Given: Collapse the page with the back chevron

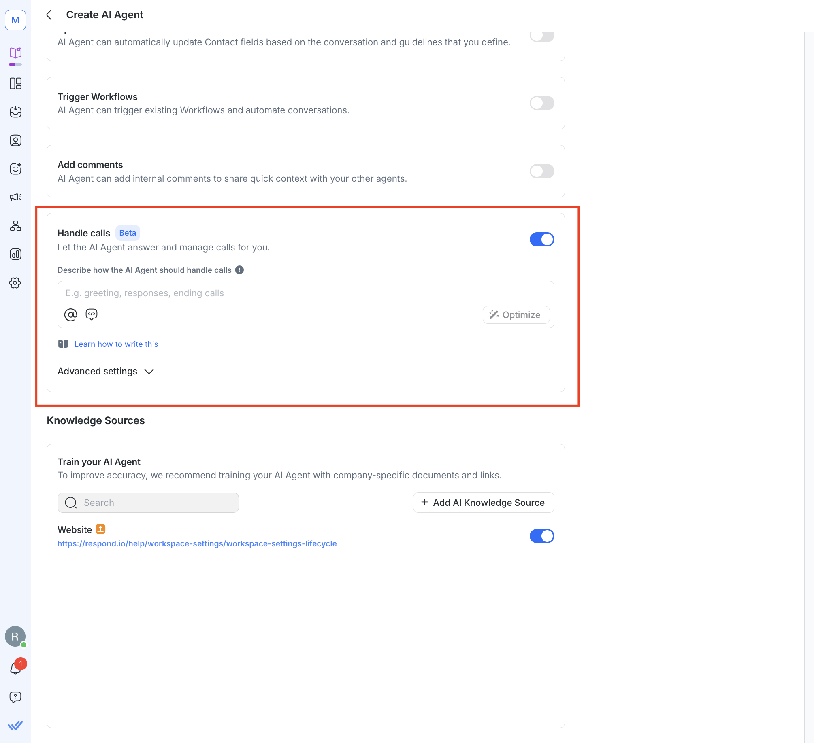Looking at the screenshot, I should (49, 15).
